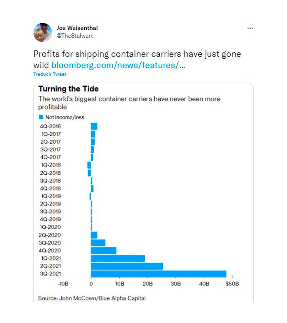Viewport: 287px width, 323px height.
Task: Click the 4Q-2020 bar in the chart
Action: point(103,250)
